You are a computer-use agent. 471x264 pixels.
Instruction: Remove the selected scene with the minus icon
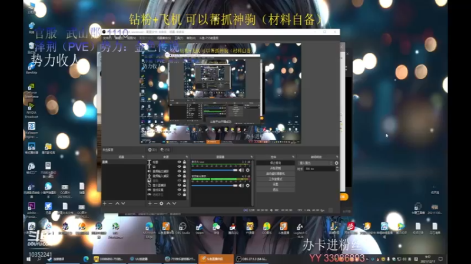pyautogui.click(x=110, y=204)
